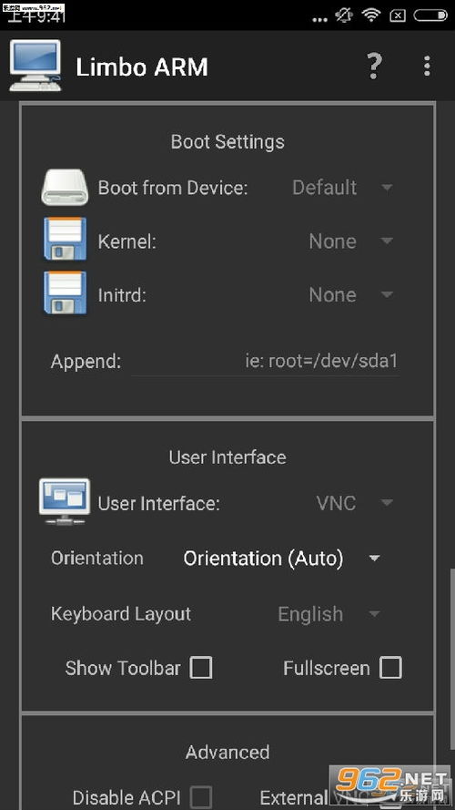This screenshot has width=455, height=810.
Task: Open the Keyboard Layout English dropdown
Action: tap(329, 614)
